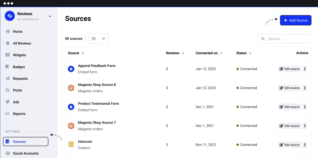Click the Intercom source name
The height and width of the screenshot is (158, 318).
[x=85, y=142]
